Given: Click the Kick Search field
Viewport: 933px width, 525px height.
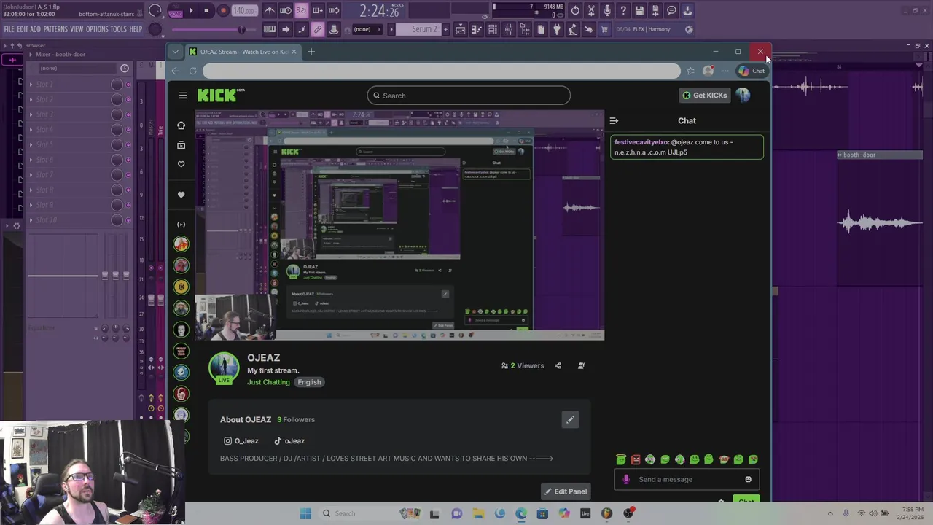Looking at the screenshot, I should coord(469,96).
